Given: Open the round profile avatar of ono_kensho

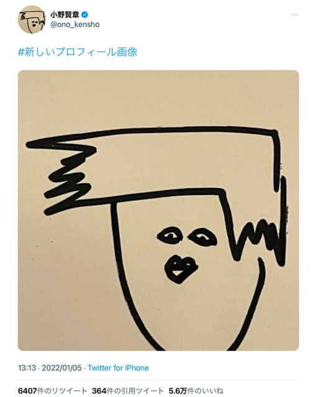Looking at the screenshot, I should tap(32, 19).
